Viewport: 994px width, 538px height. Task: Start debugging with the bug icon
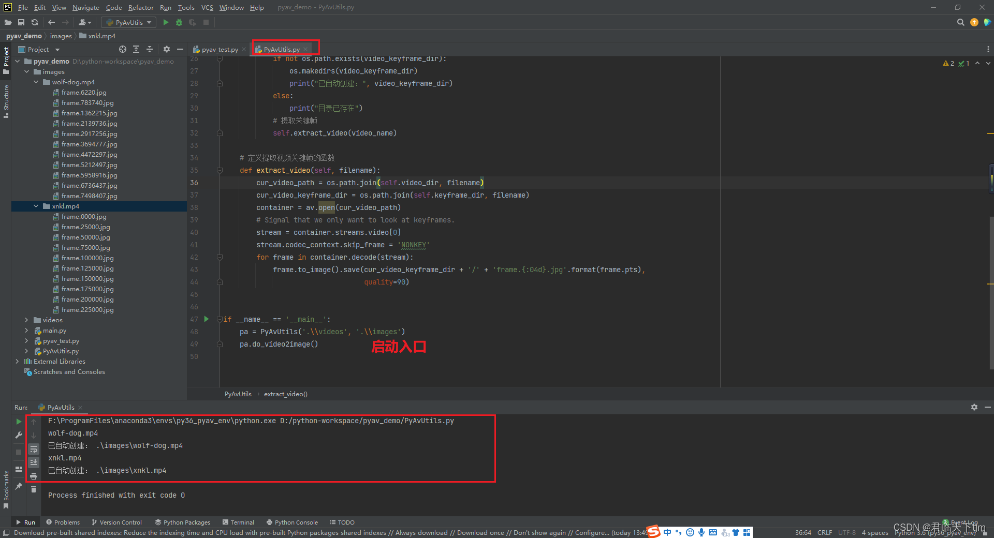click(179, 22)
